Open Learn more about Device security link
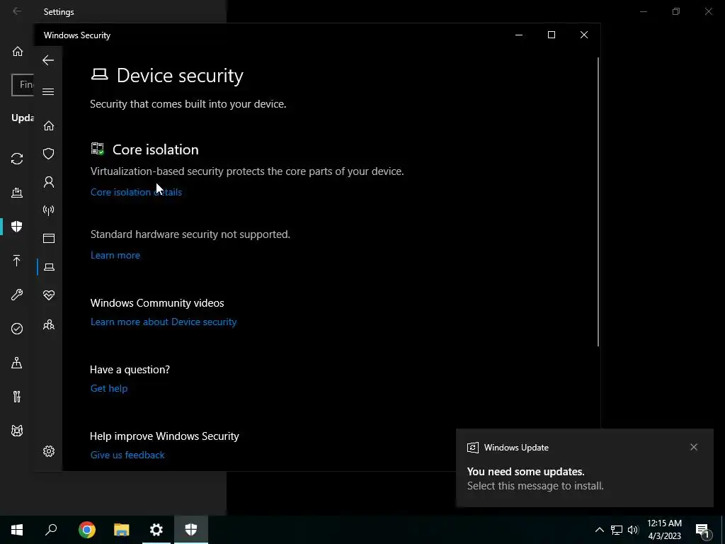 click(164, 322)
